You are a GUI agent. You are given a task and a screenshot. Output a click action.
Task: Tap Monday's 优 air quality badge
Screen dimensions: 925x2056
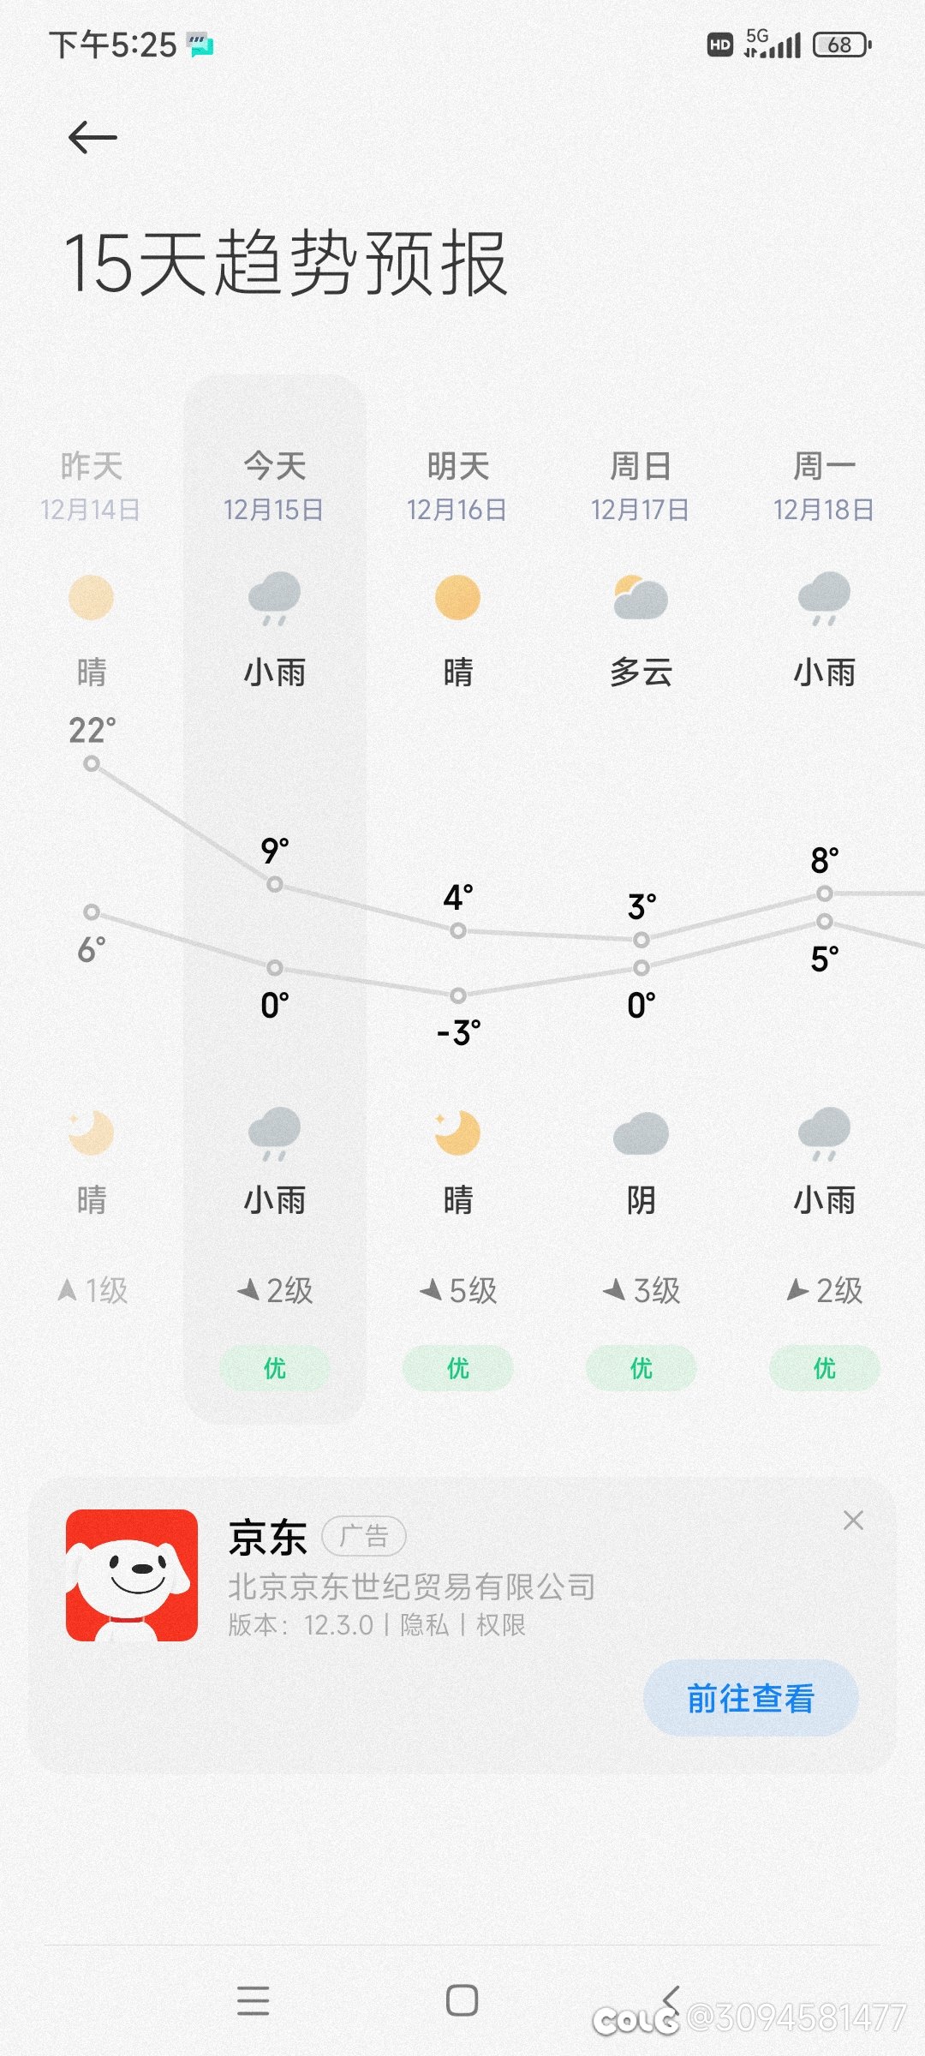tap(825, 1368)
